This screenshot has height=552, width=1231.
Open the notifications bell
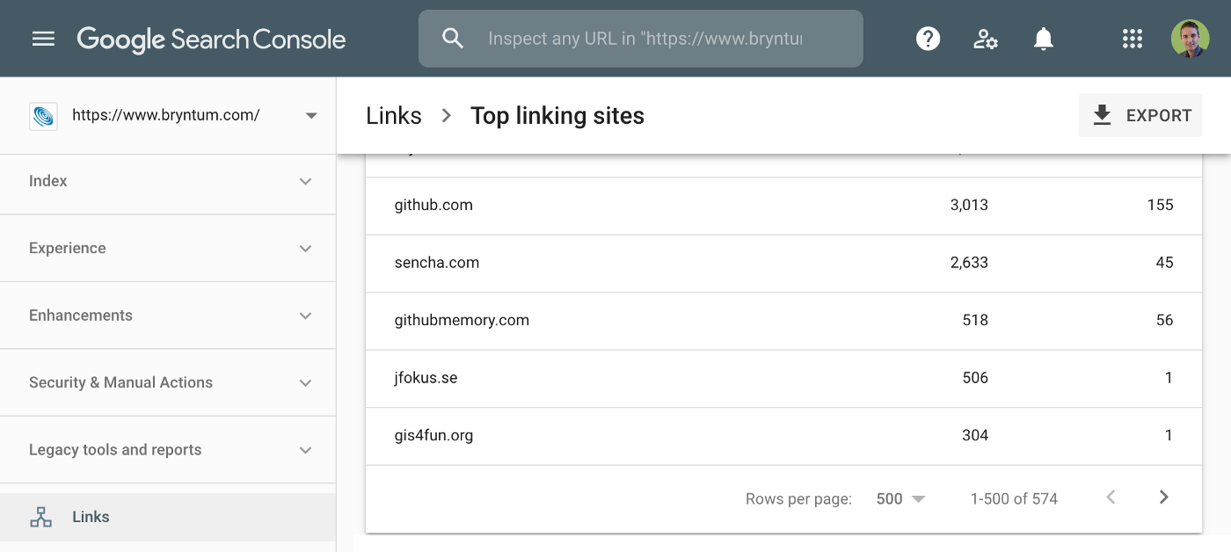(x=1043, y=39)
